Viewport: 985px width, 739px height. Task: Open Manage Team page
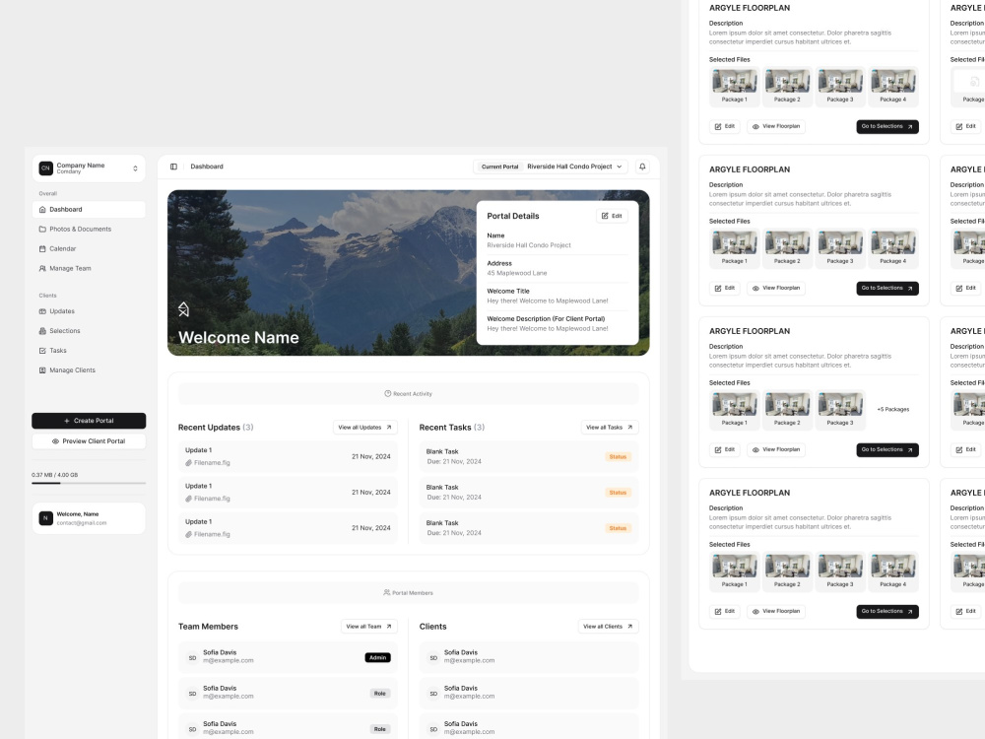click(89, 268)
